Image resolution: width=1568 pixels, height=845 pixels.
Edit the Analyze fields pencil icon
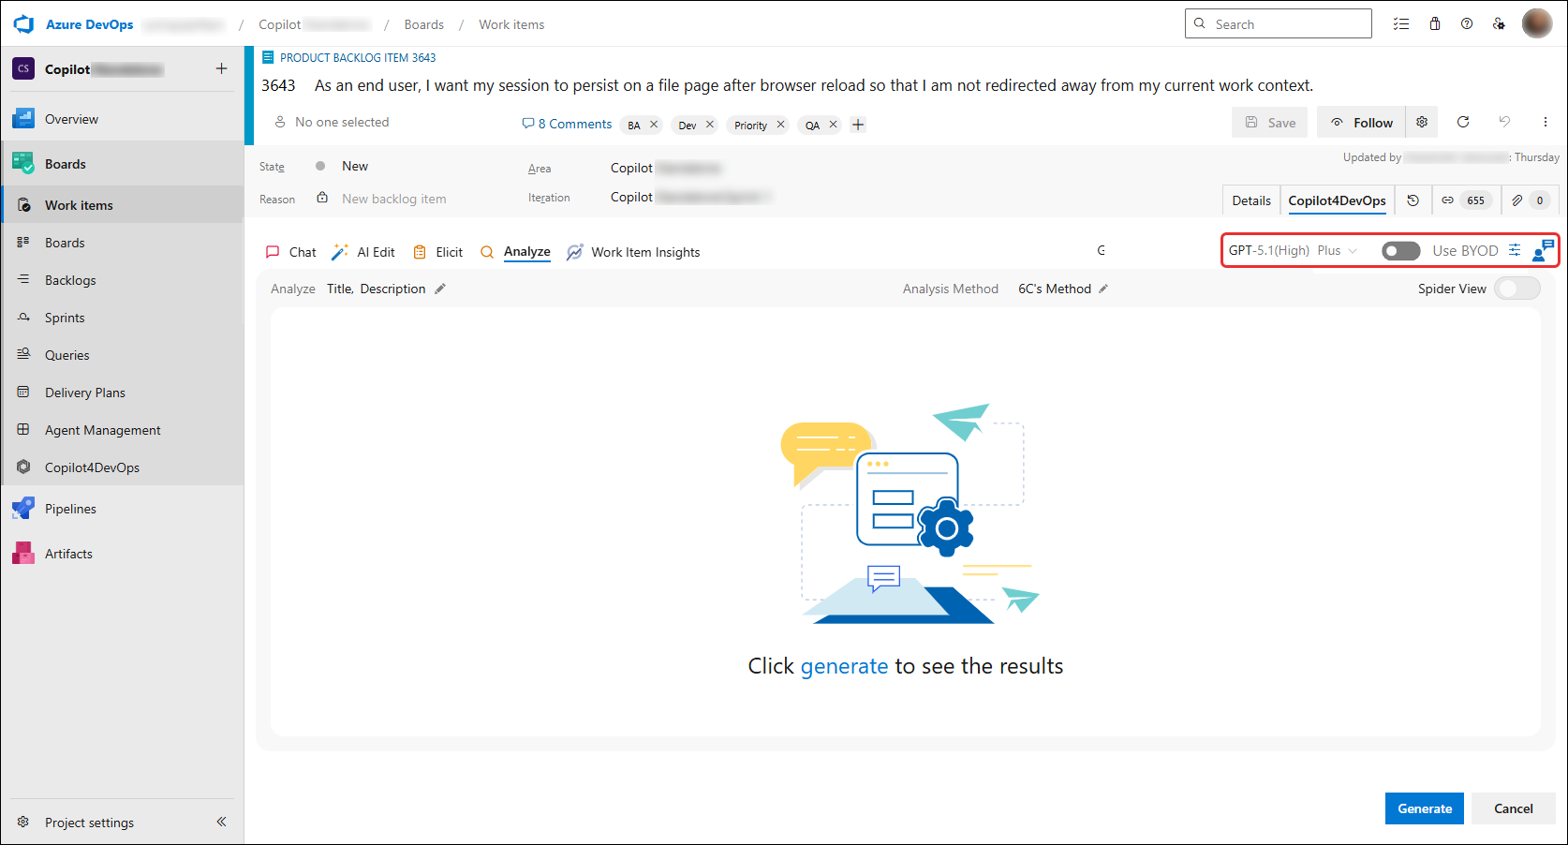click(x=440, y=289)
